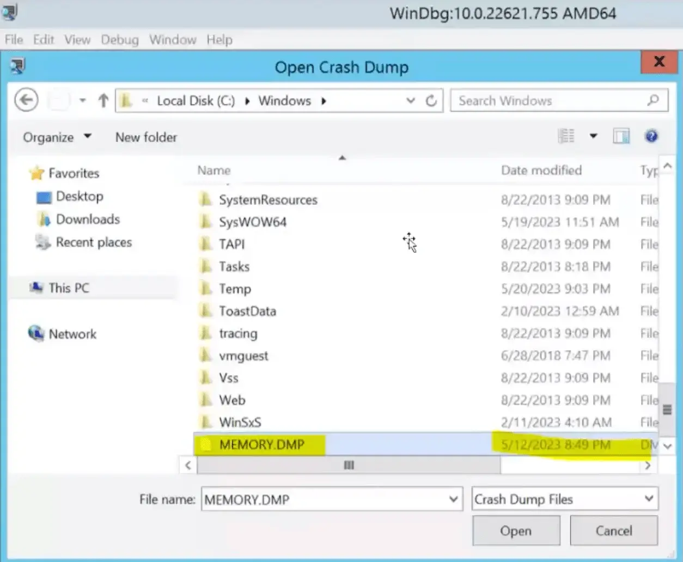The width and height of the screenshot is (683, 562).
Task: Click vertical scrollbar up arrow
Action: tap(667, 166)
